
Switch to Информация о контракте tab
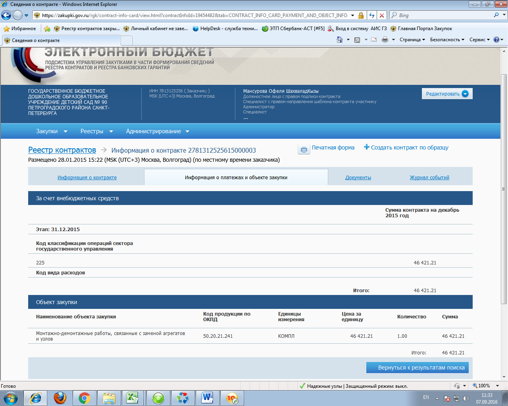(x=87, y=178)
